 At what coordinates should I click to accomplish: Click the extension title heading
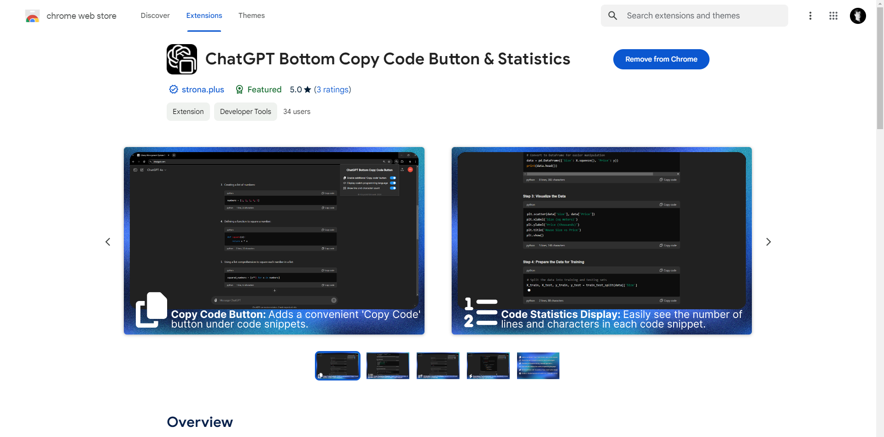pyautogui.click(x=388, y=59)
